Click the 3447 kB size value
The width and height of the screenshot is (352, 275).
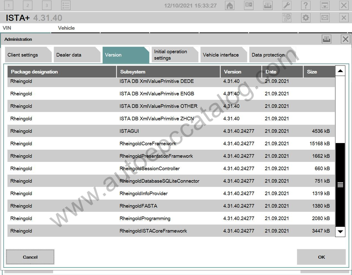(321, 231)
